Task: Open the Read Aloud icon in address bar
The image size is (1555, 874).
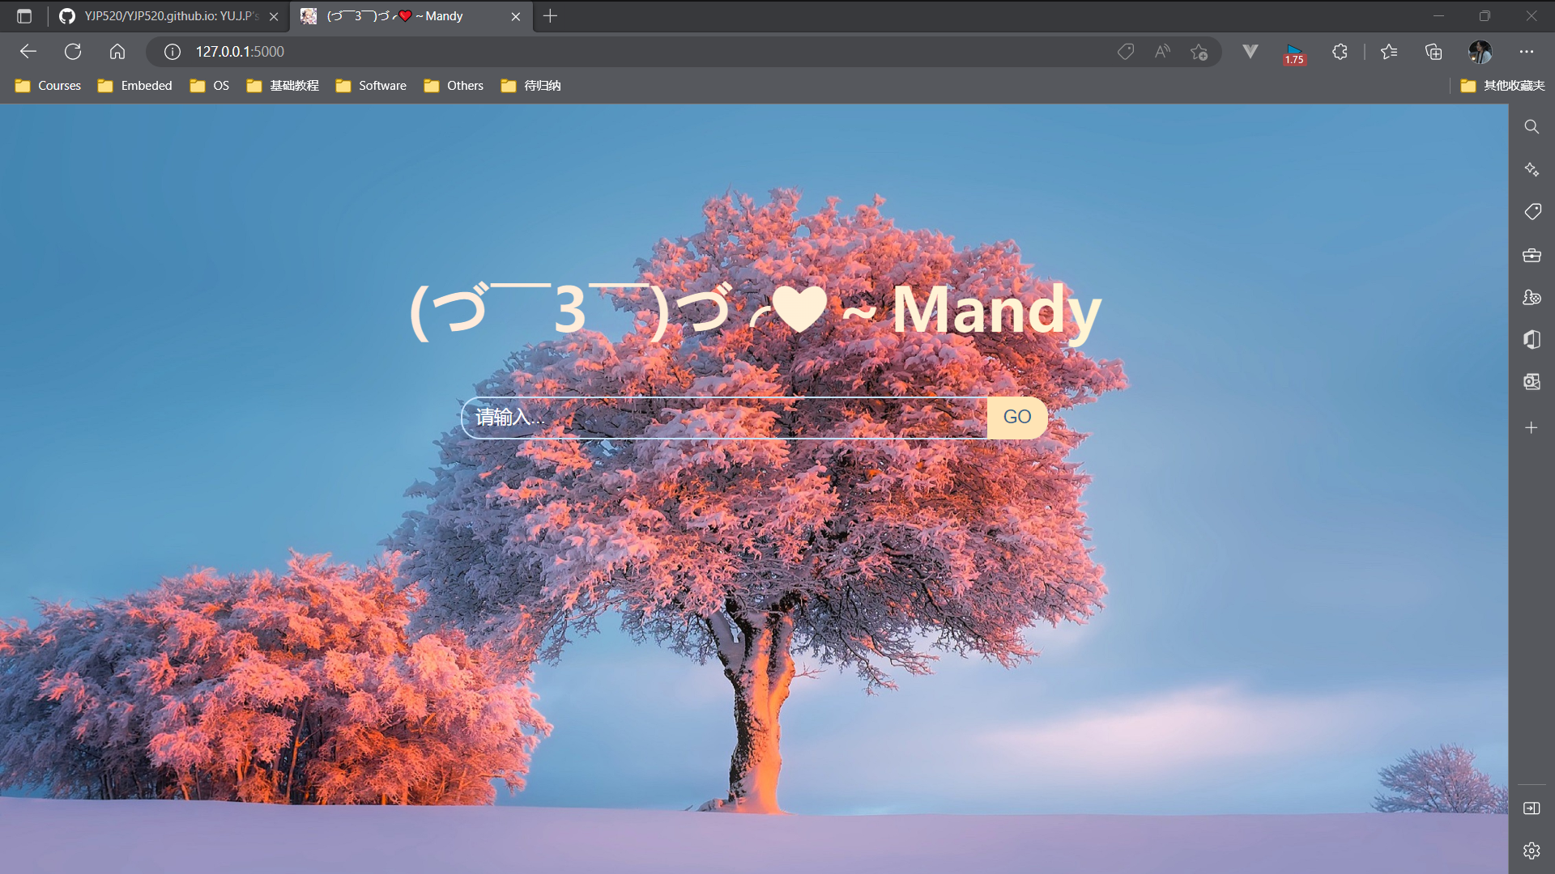Action: click(x=1162, y=52)
